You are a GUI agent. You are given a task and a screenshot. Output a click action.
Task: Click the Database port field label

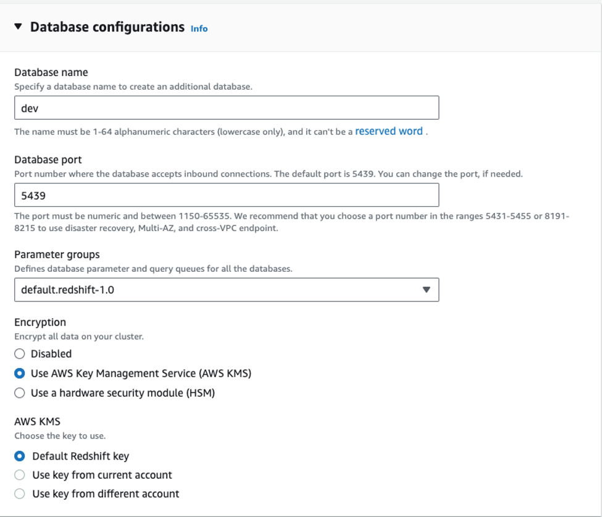tap(48, 160)
